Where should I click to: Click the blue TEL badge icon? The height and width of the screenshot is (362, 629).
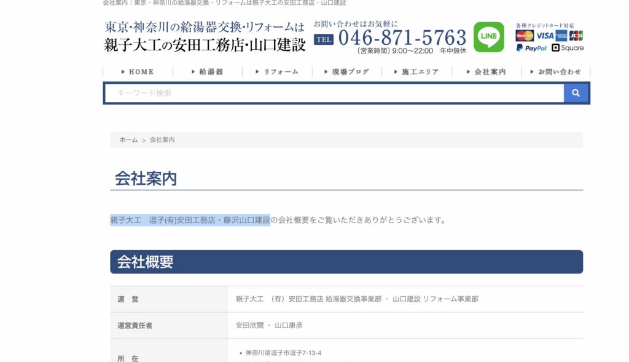tap(324, 39)
